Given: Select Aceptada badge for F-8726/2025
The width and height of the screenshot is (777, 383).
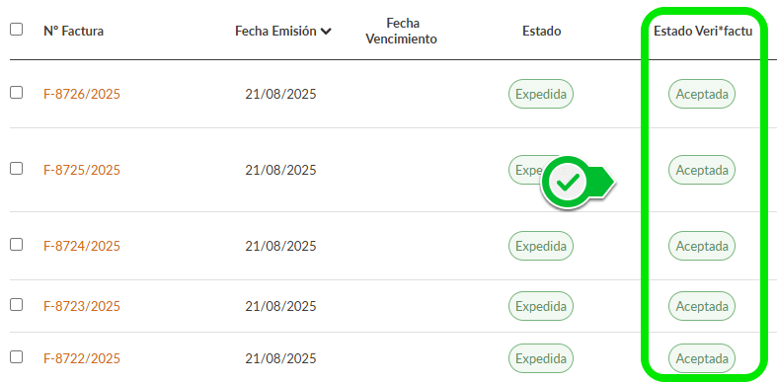Looking at the screenshot, I should [702, 94].
